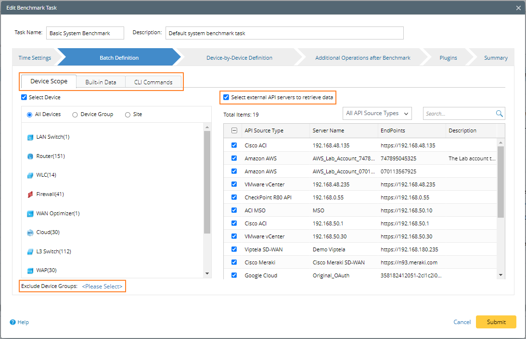Viewport: 526px width, 339px height.
Task: Open the All API Source Types dropdown
Action: [377, 113]
